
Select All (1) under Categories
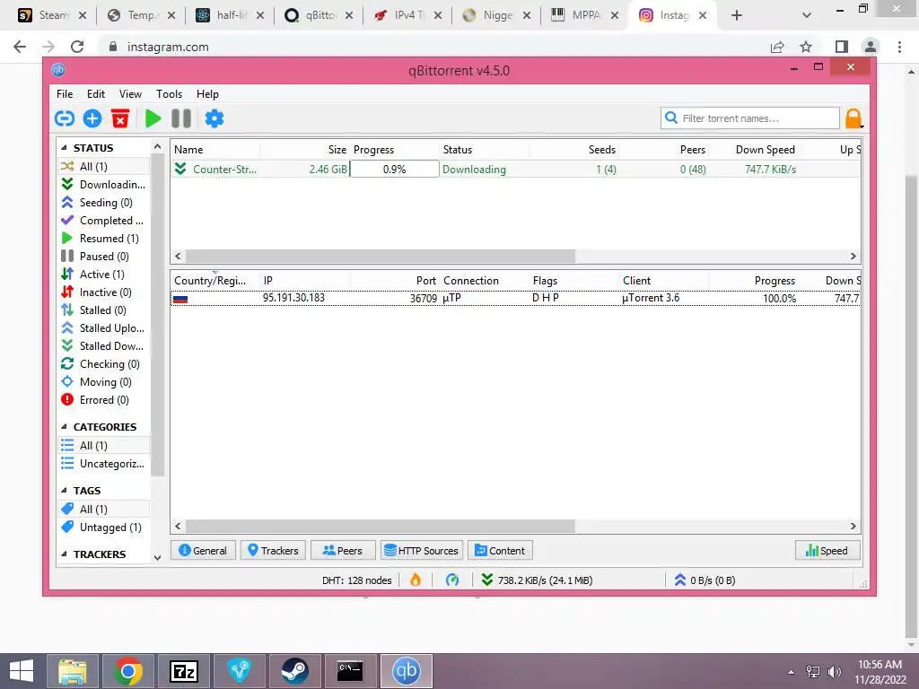tap(104, 445)
